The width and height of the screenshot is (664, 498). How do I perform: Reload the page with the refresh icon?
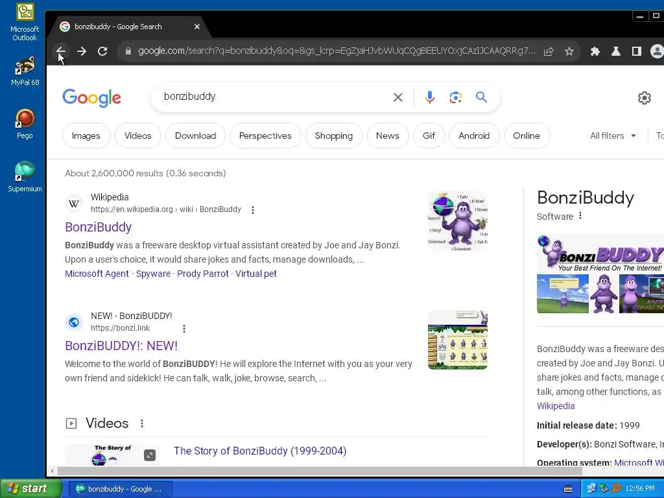(x=102, y=51)
